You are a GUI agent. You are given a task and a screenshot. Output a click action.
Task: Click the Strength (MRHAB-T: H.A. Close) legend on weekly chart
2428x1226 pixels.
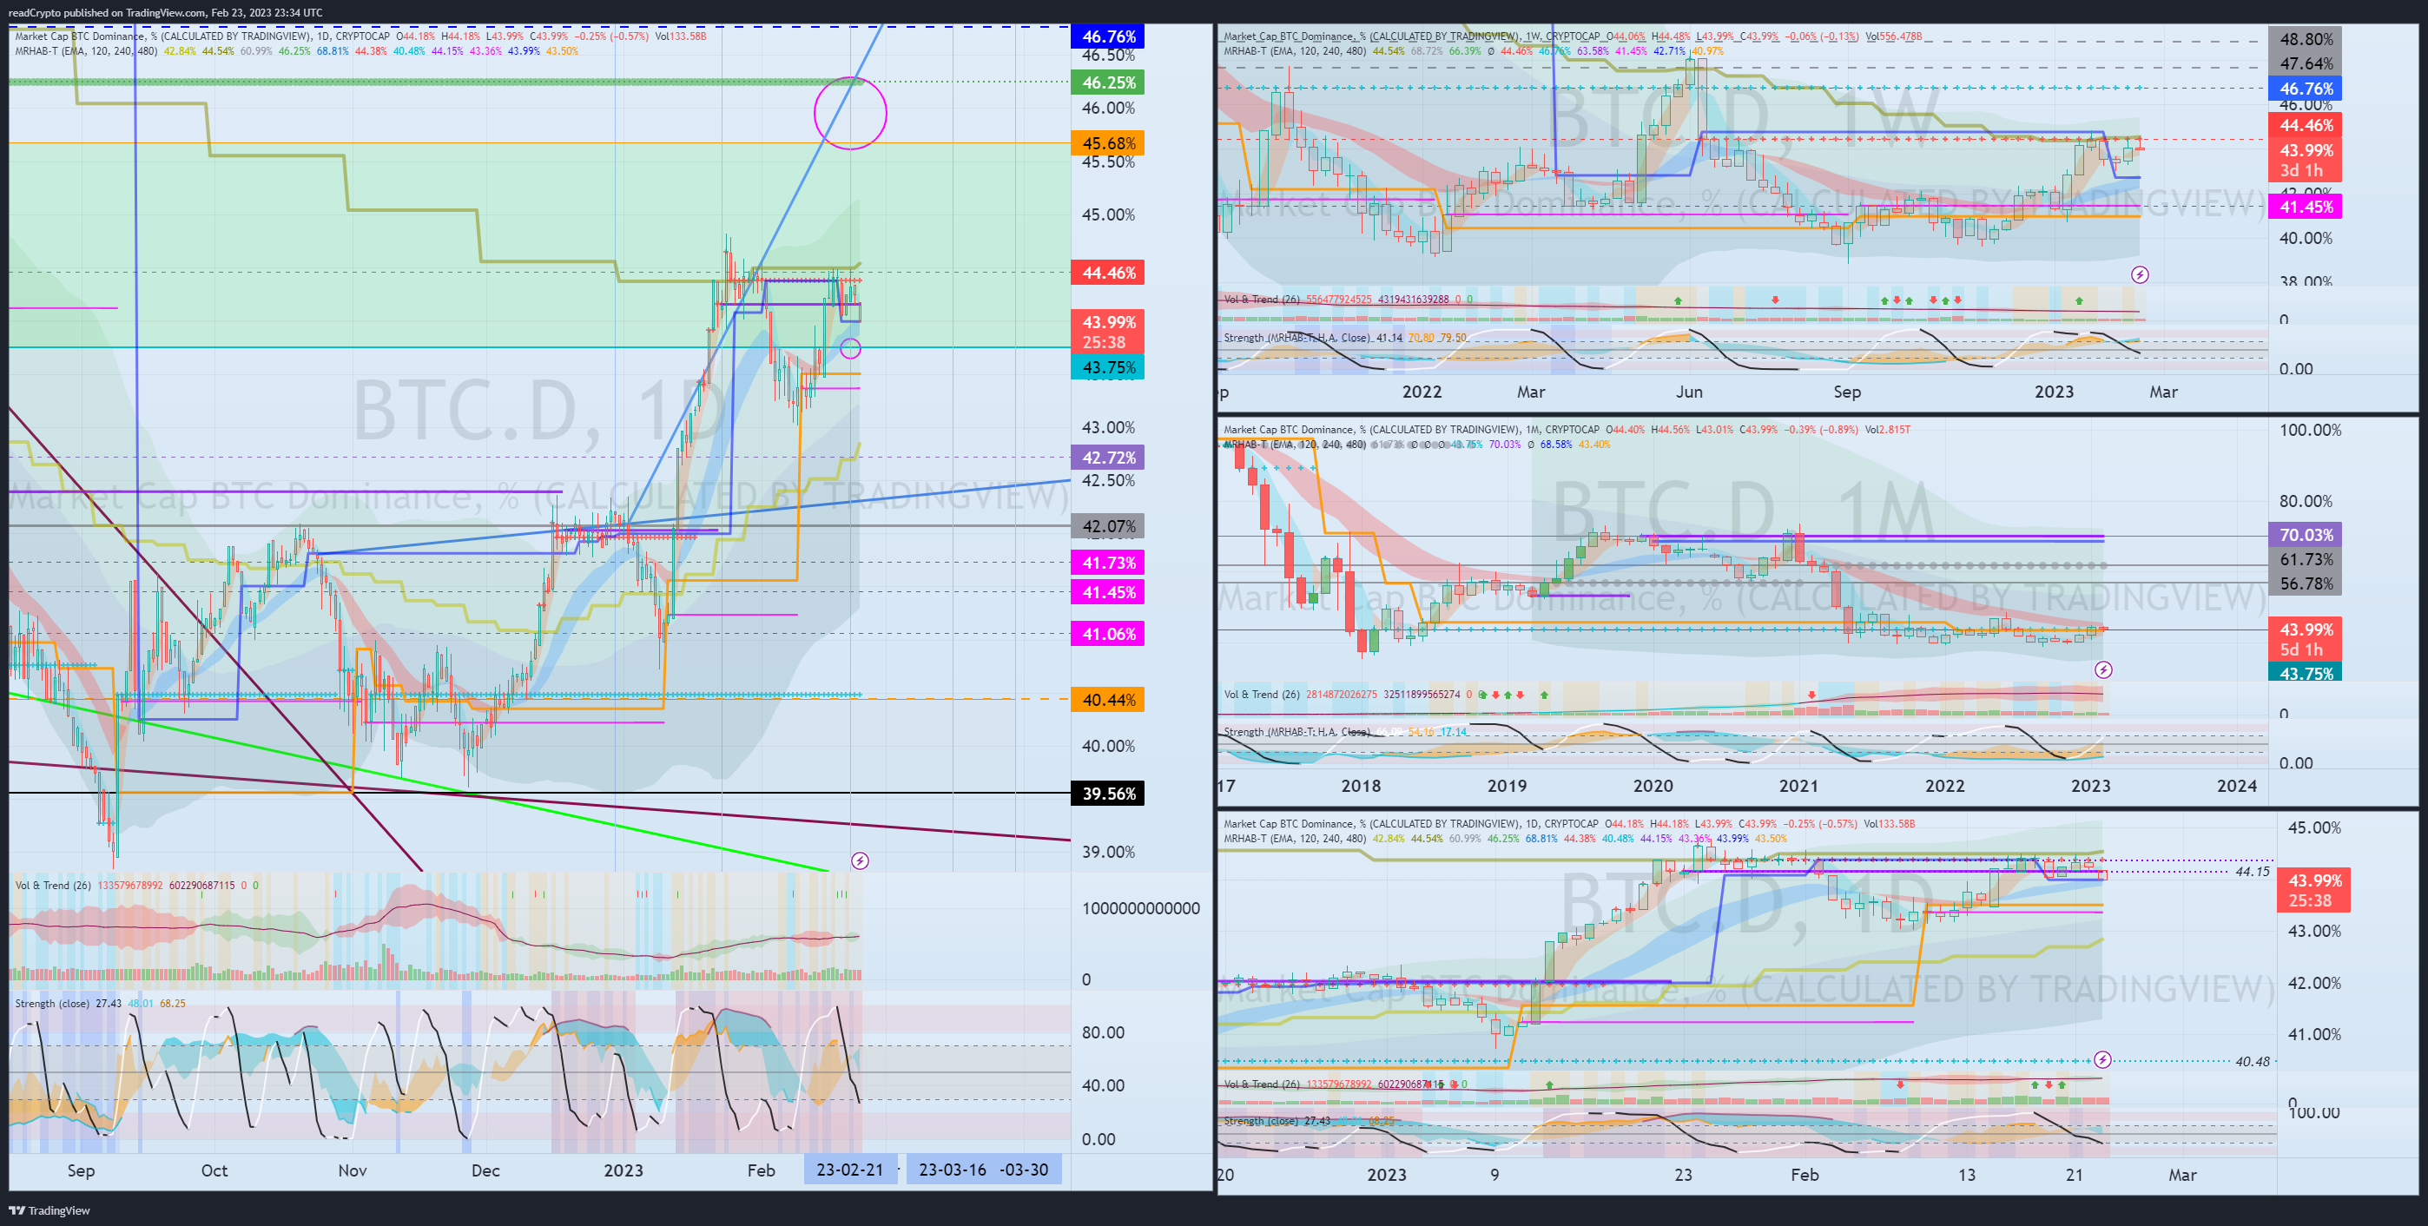(x=1298, y=338)
